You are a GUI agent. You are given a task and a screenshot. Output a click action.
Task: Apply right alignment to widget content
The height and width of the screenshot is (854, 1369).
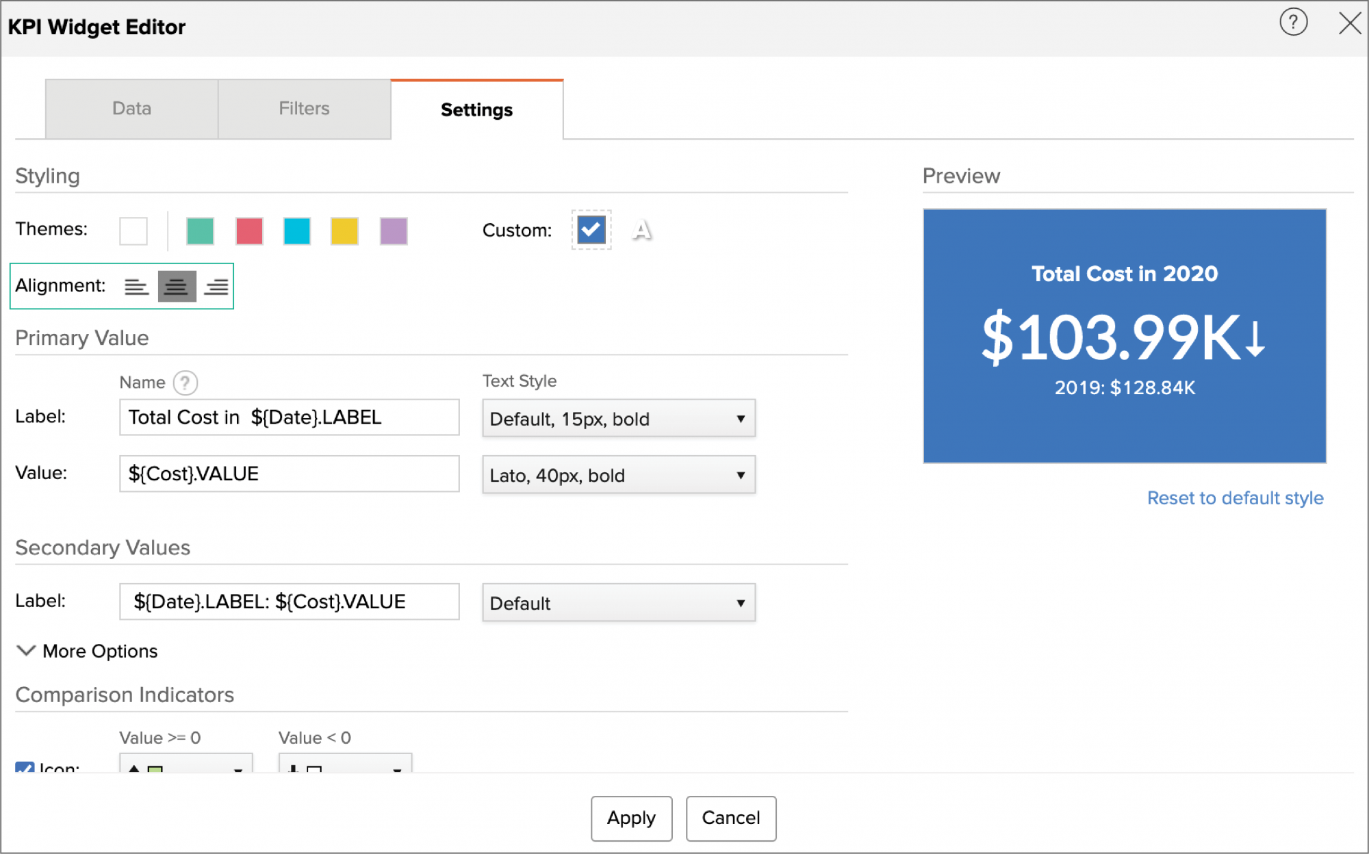[216, 286]
